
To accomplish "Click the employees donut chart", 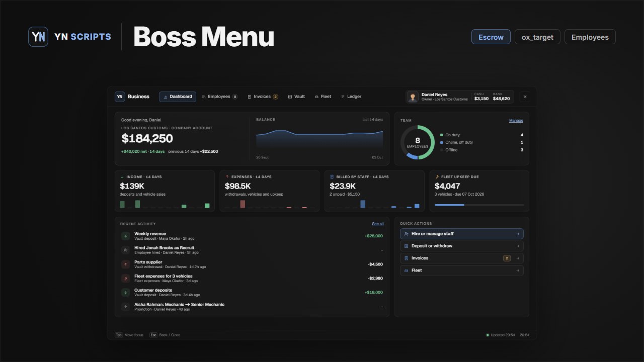I will pos(418,143).
